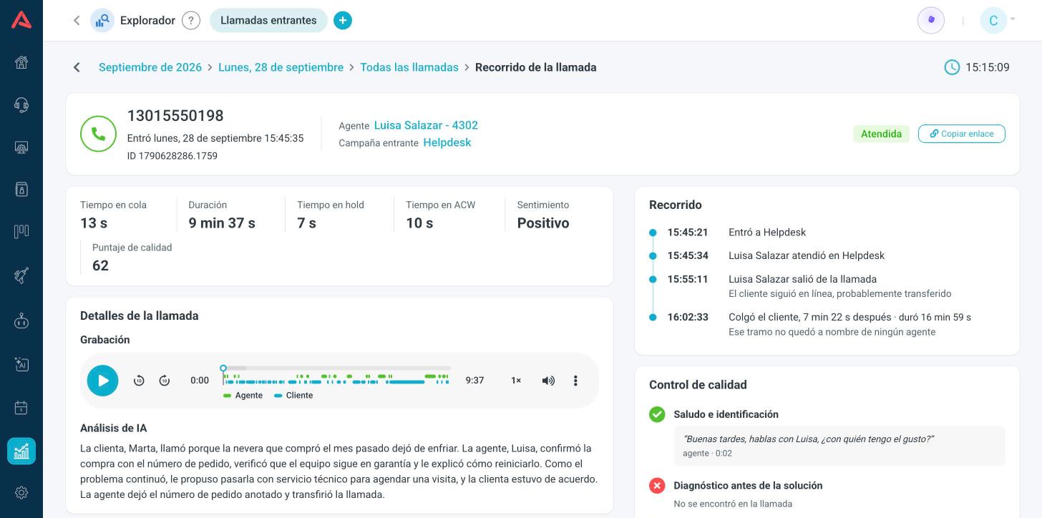Click the Puntaje de calidad value 62
Viewport: 1042px width, 518px height.
pos(100,265)
